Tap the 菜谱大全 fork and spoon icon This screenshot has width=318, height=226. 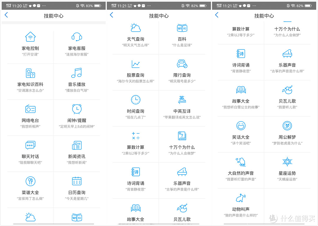tap(30, 181)
